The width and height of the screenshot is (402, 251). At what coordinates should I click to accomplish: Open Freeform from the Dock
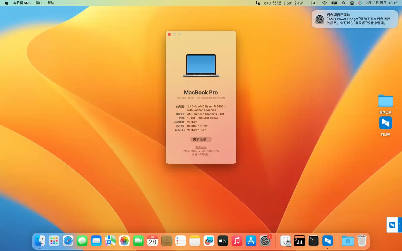tap(209, 241)
